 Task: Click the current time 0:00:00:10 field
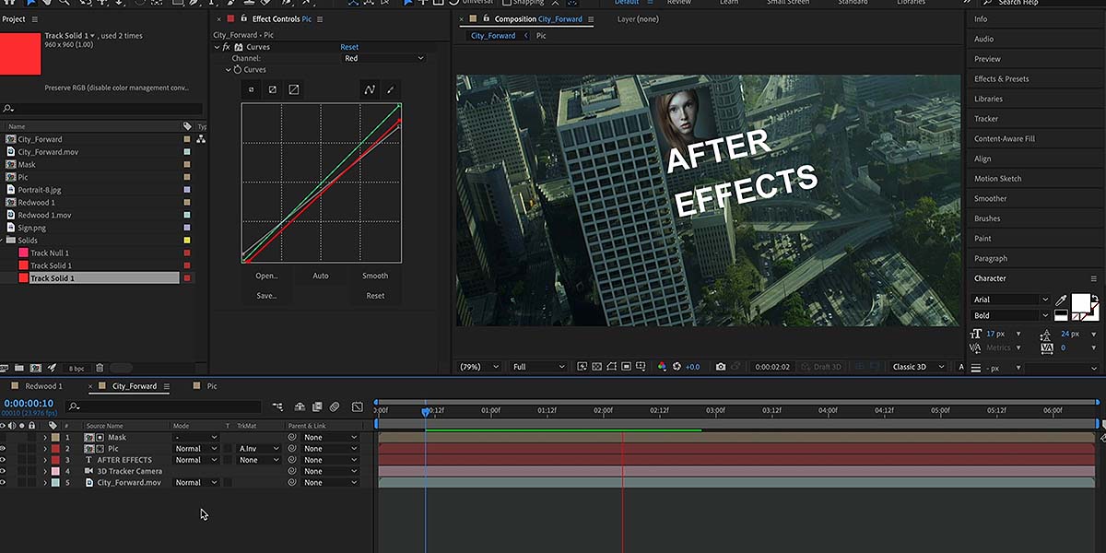tap(29, 403)
